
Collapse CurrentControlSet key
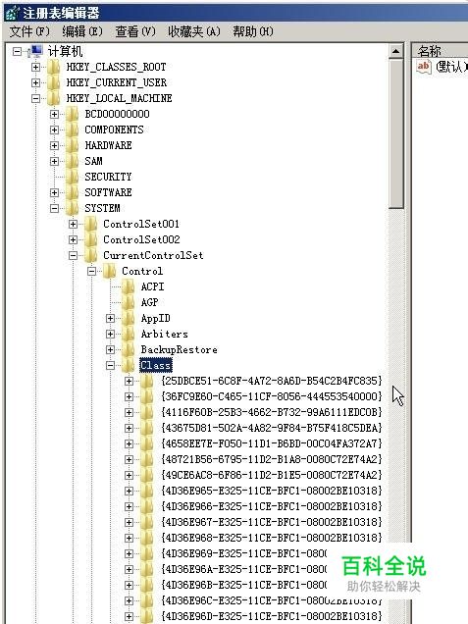73,255
